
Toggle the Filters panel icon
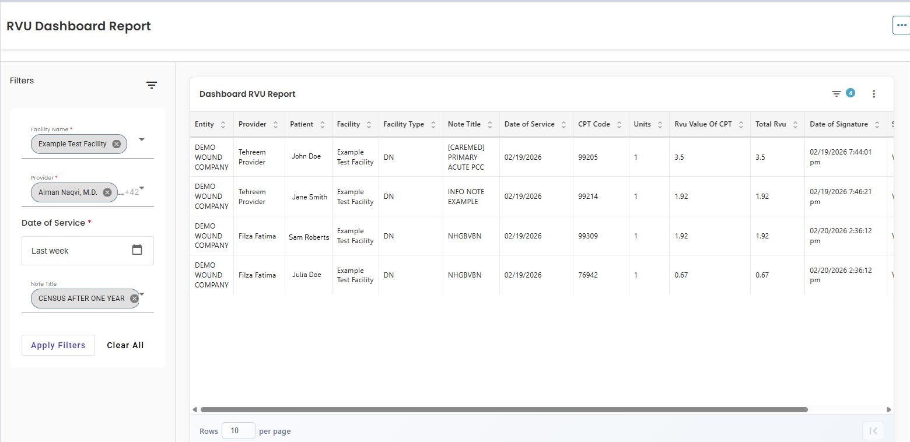[x=152, y=85]
